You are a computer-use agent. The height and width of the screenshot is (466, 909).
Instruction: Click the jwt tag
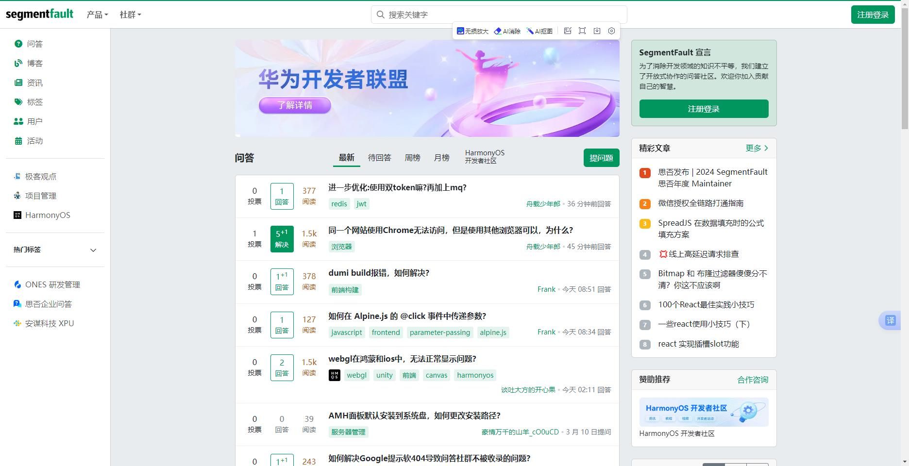(x=361, y=204)
